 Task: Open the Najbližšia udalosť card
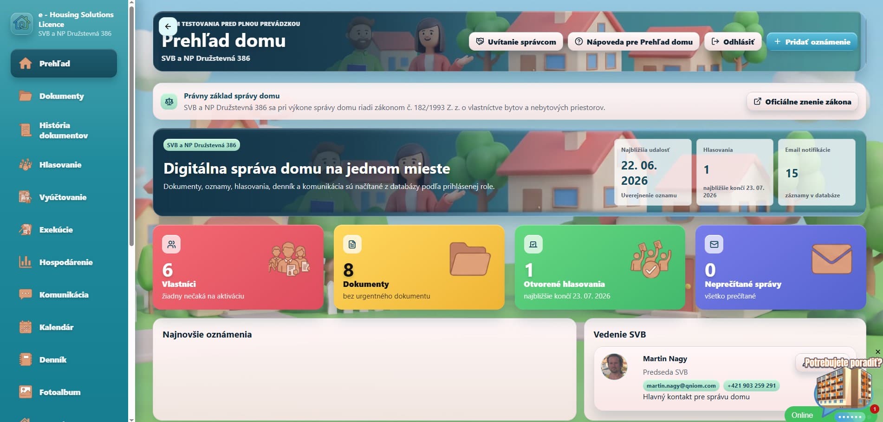(x=652, y=172)
